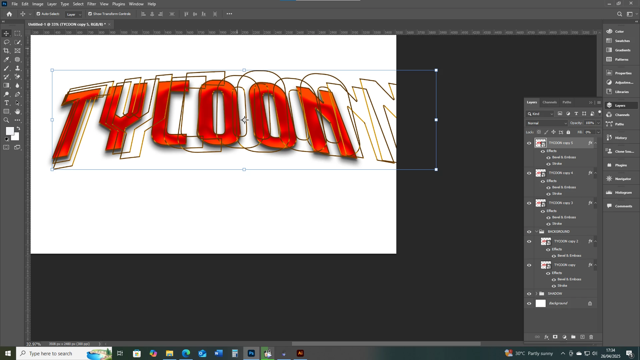
Task: Disable Show Transform Controls checkbox
Action: coord(90,14)
